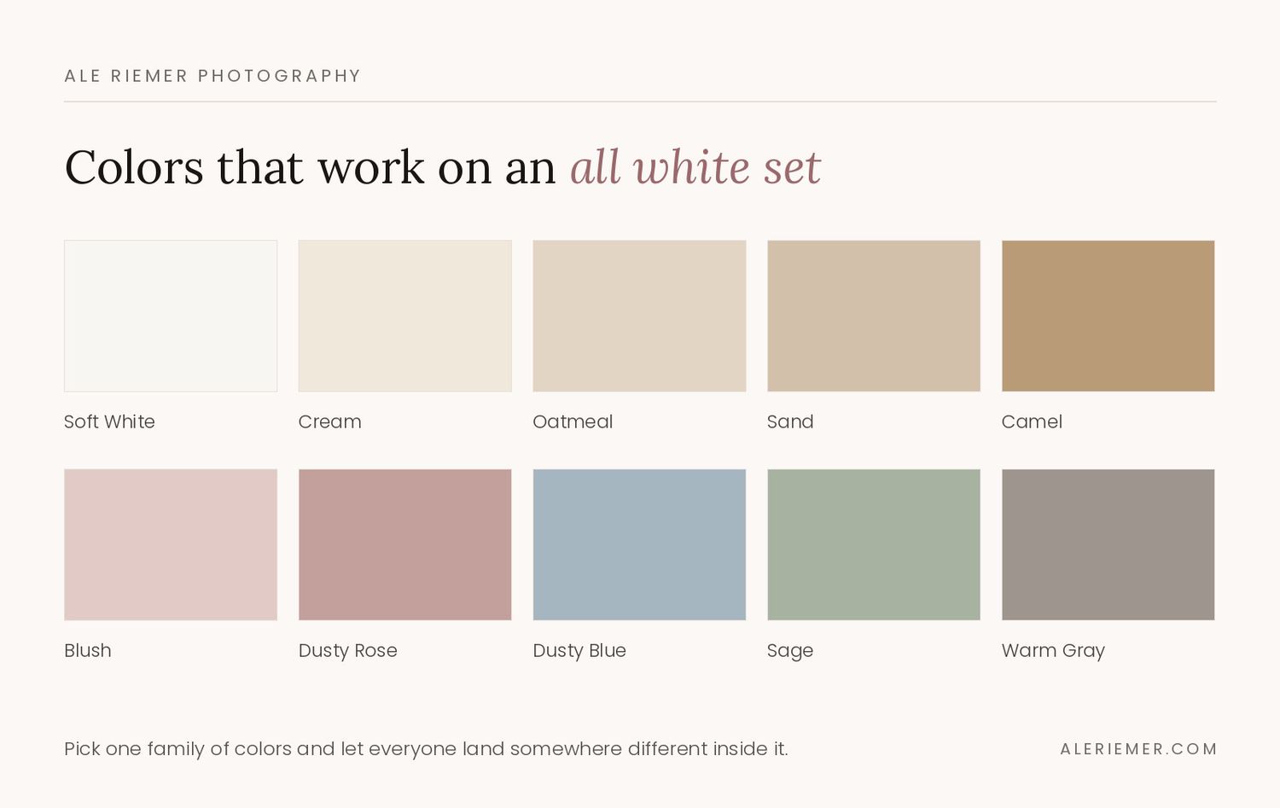1280x808 pixels.
Task: Click the italic 'all white set' phrase
Action: [x=695, y=167]
